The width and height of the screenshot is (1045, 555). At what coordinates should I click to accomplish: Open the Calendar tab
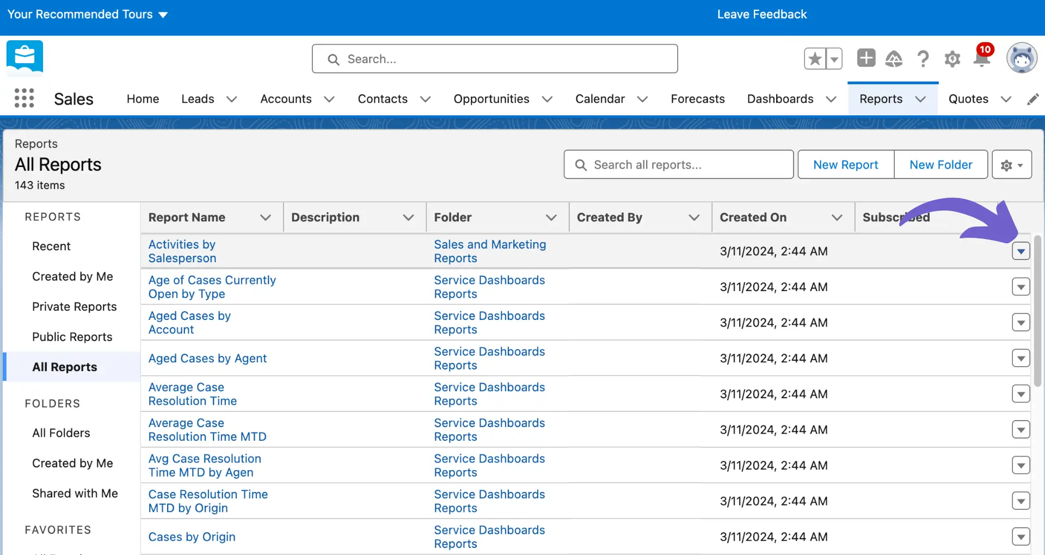click(x=600, y=98)
